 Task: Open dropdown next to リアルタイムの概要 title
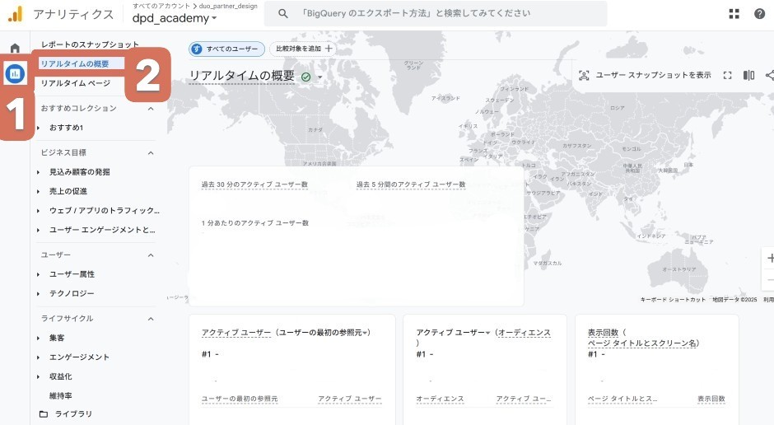tap(320, 77)
